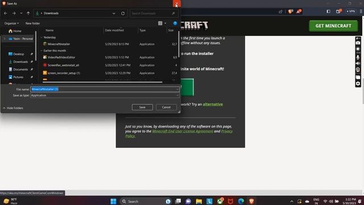Open view options dropdown arrow

point(166,23)
